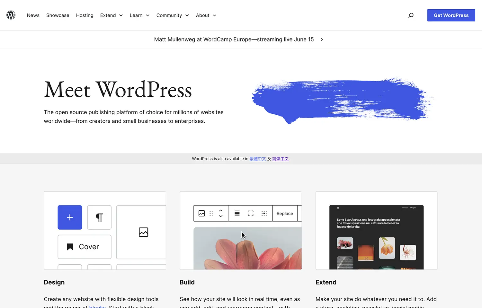The width and height of the screenshot is (482, 308).
Task: Click the drag handle dots icon
Action: 211,214
